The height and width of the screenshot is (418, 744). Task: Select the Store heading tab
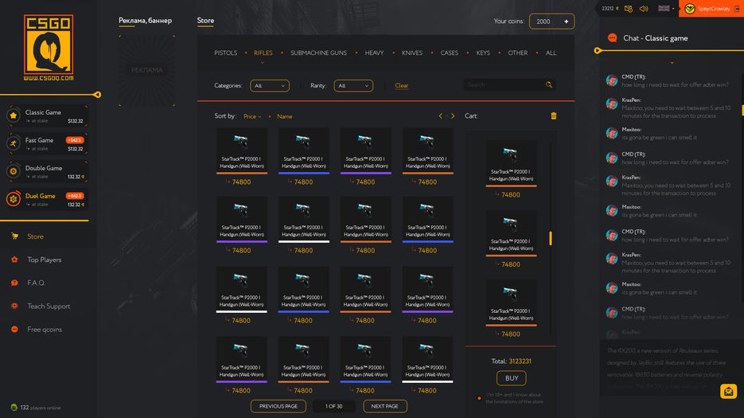[205, 21]
